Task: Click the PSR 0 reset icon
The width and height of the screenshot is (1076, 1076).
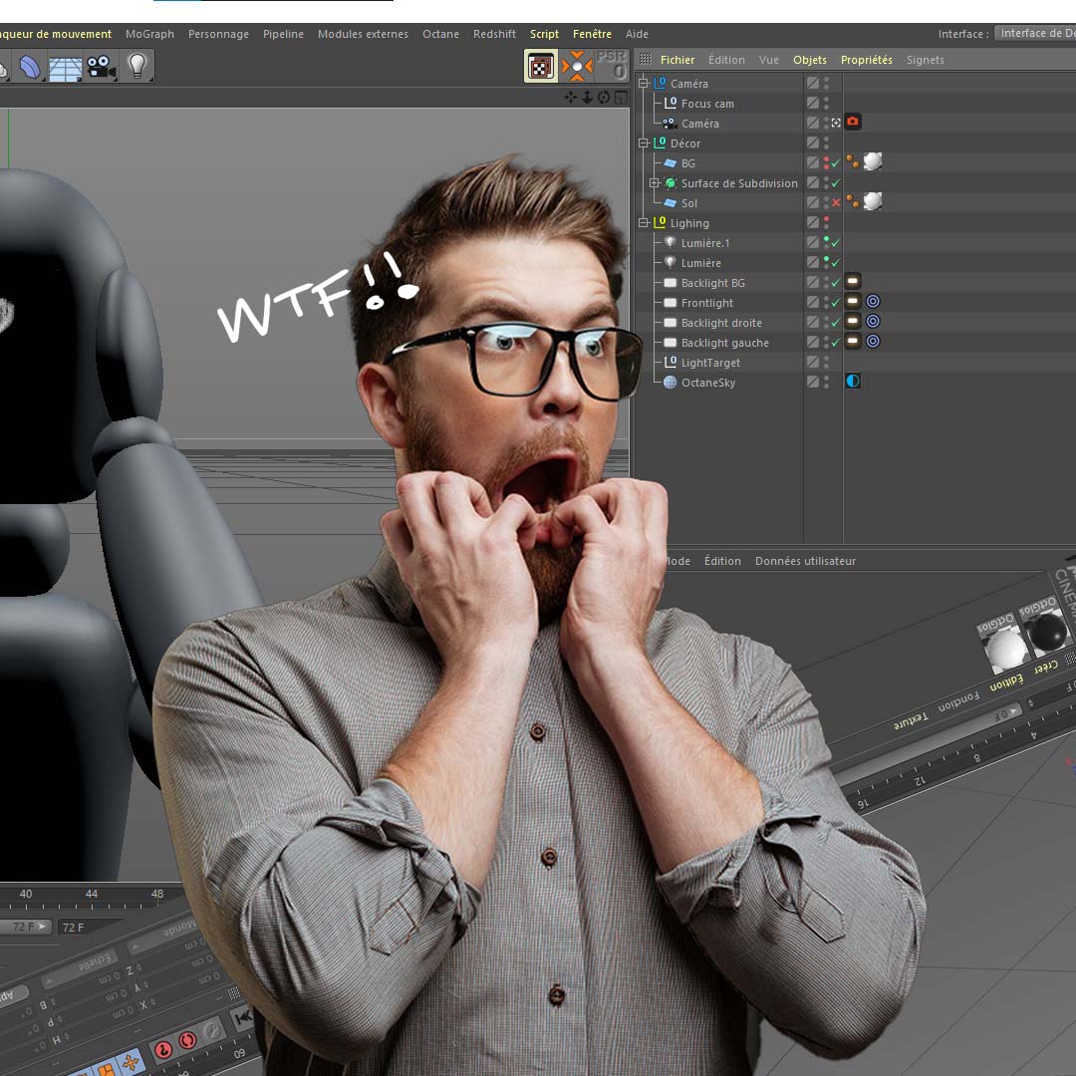Action: [612, 65]
